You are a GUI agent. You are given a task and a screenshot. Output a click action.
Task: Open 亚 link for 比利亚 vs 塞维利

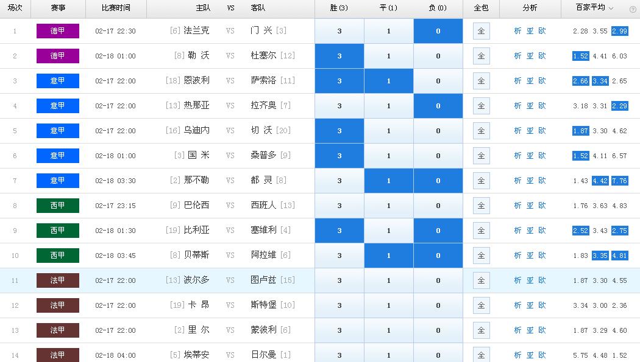pos(530,231)
